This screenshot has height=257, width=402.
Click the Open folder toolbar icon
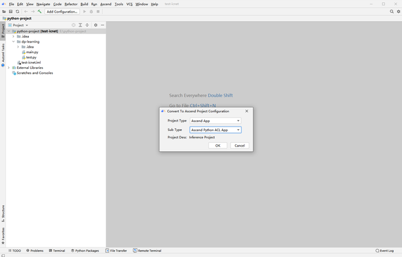4,11
